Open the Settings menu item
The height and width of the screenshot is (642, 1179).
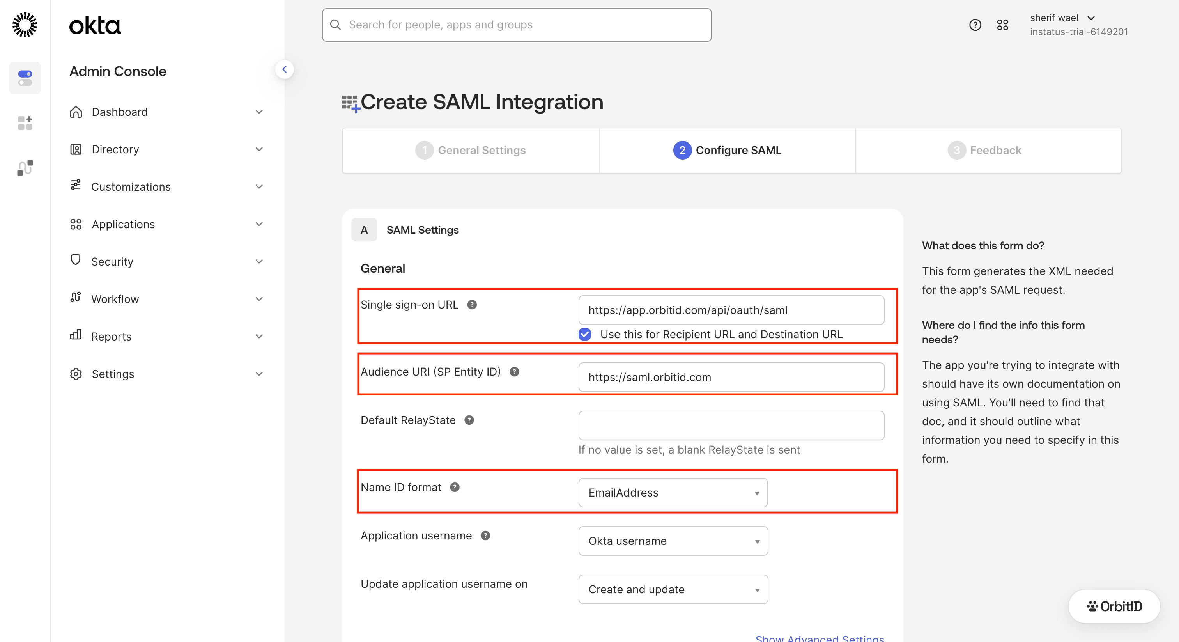coord(166,374)
